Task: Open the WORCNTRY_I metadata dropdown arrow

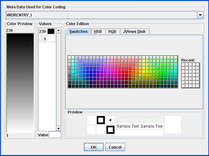Action: click(x=200, y=15)
